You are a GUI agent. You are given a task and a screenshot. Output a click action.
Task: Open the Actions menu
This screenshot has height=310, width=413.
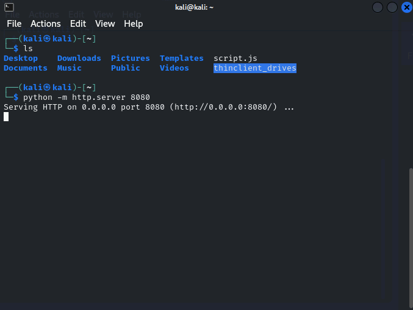pyautogui.click(x=46, y=24)
